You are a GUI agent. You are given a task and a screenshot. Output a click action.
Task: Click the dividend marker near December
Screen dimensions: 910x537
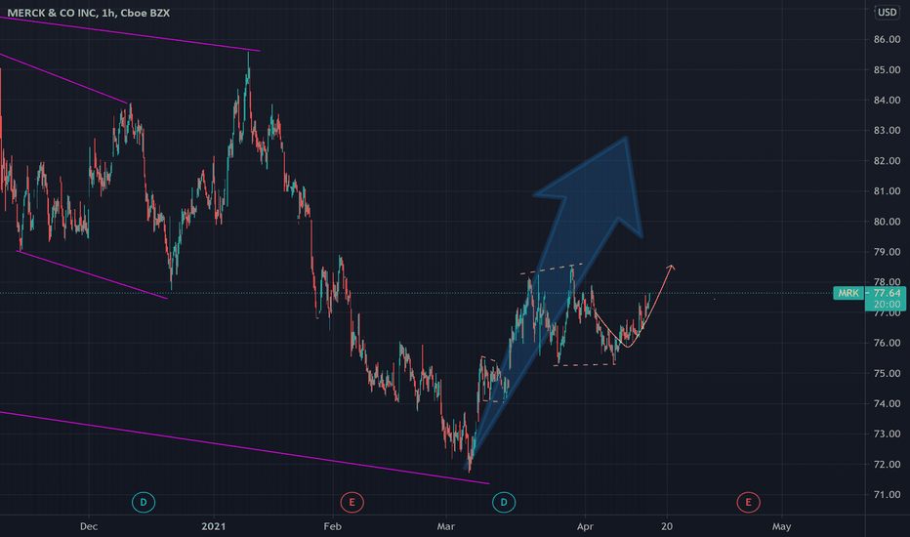(144, 502)
